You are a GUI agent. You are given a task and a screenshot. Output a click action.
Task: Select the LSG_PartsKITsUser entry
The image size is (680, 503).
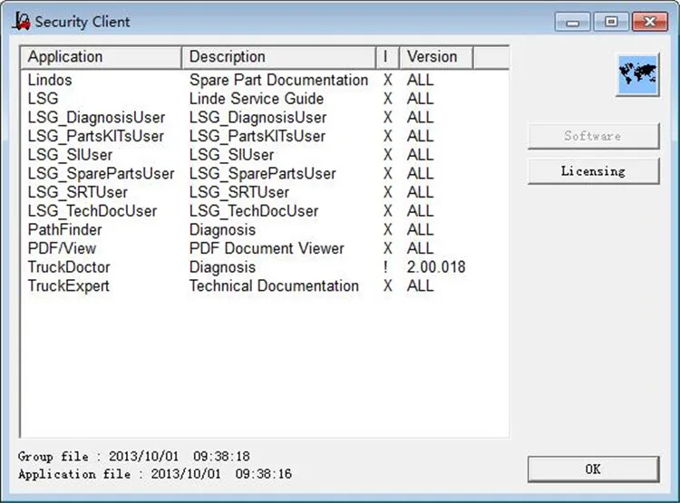pyautogui.click(x=96, y=136)
